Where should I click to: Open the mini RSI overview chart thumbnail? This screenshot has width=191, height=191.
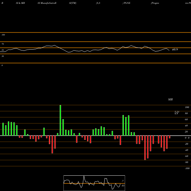[x=94, y=183]
